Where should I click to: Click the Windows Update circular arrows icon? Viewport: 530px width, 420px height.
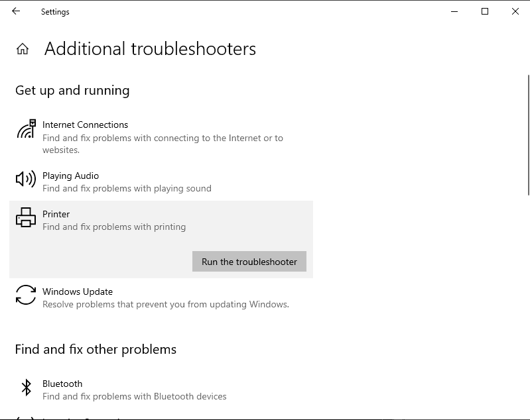pyautogui.click(x=25, y=295)
